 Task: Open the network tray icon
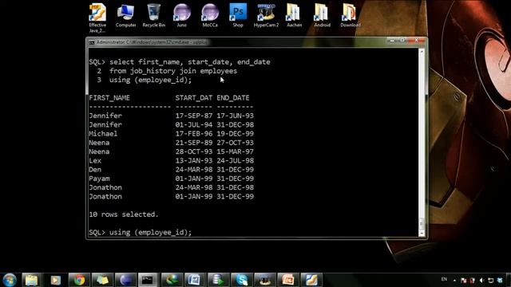491,280
